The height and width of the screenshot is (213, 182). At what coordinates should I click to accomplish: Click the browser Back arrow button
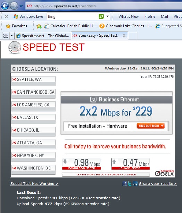point(5,6)
